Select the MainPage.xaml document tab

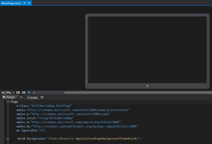(11, 3)
